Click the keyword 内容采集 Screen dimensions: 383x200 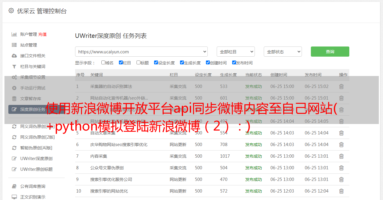(x=99, y=156)
